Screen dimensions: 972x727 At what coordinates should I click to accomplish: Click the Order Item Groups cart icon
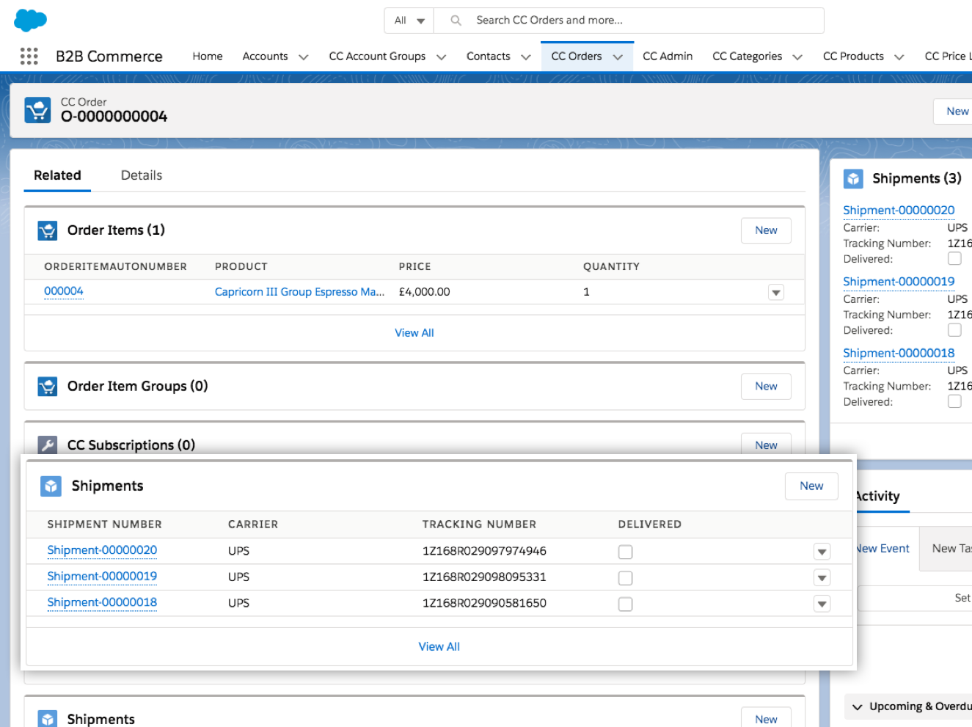[48, 386]
